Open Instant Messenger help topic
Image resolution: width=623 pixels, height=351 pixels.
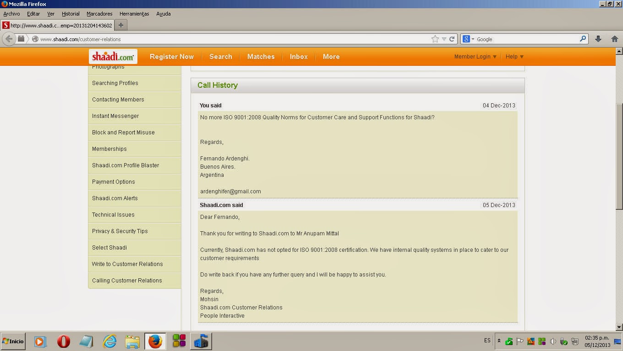tap(135, 116)
